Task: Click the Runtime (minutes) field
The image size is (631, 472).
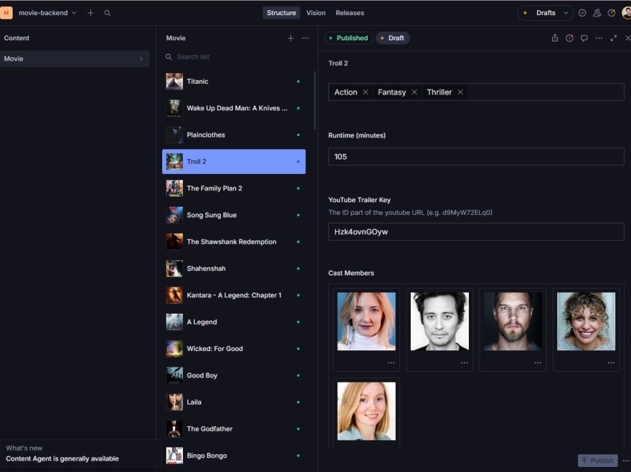Action: (476, 157)
